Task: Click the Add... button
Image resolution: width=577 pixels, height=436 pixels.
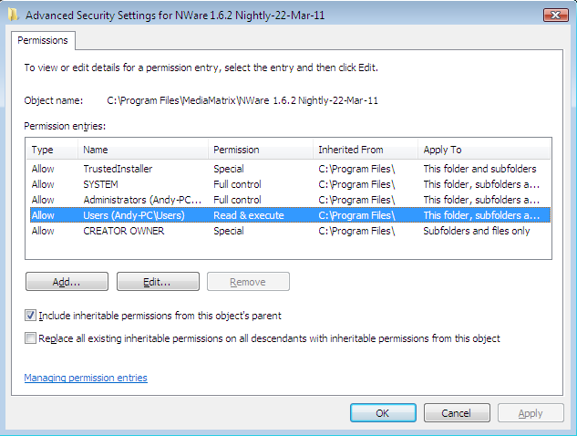Action: pyautogui.click(x=67, y=282)
